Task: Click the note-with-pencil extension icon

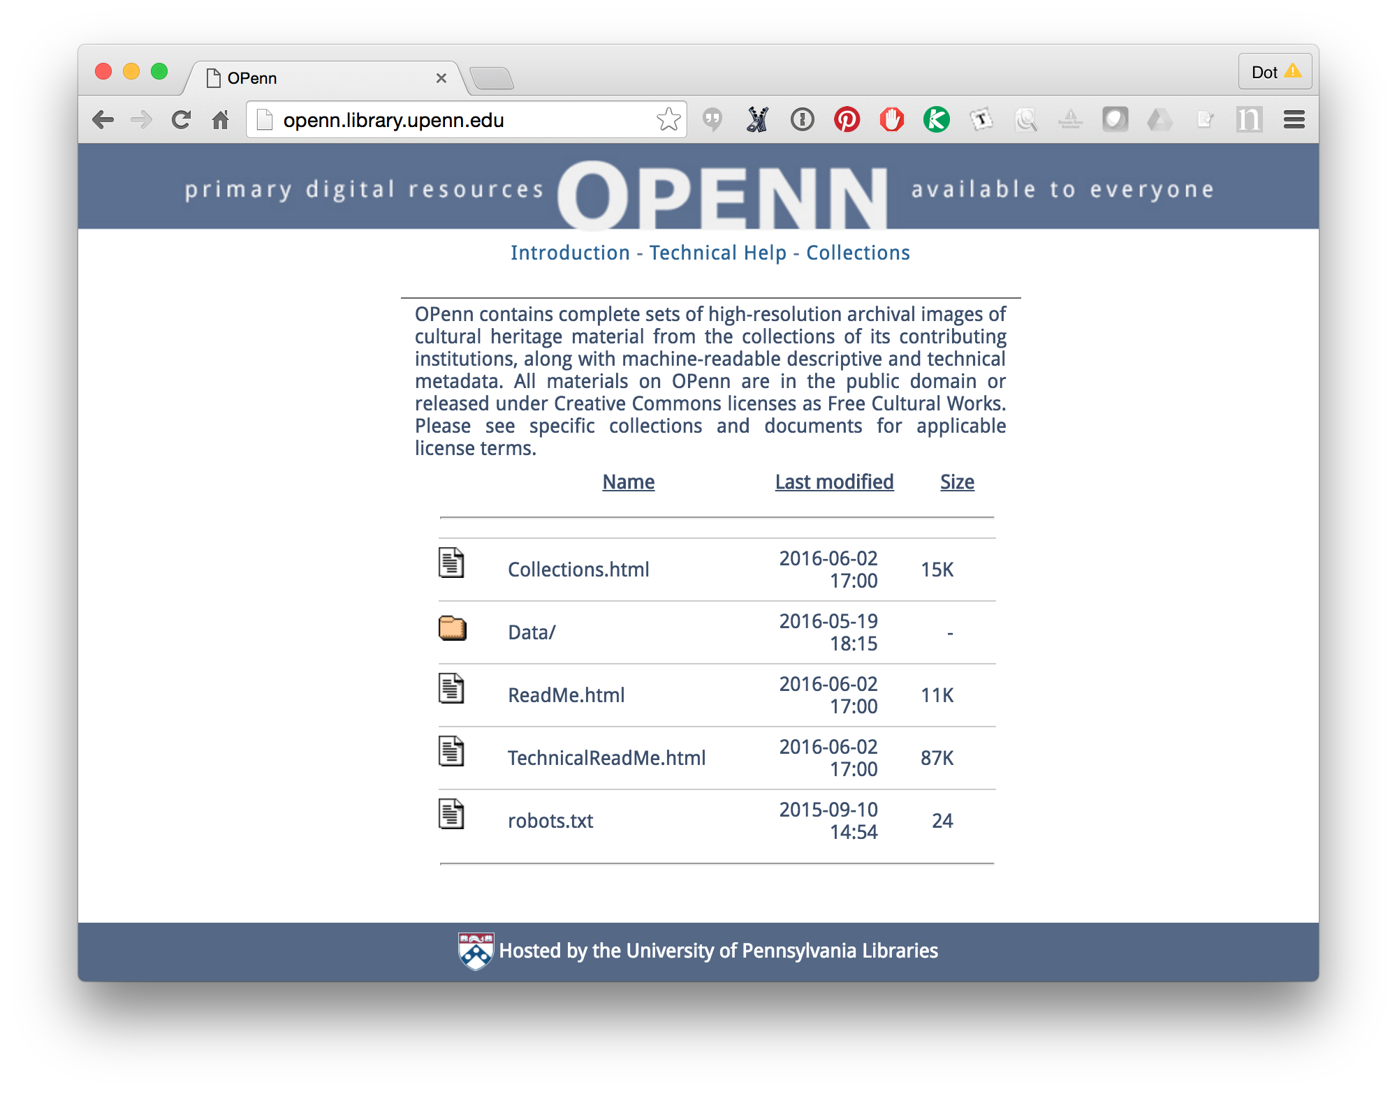Action: click(x=1204, y=119)
